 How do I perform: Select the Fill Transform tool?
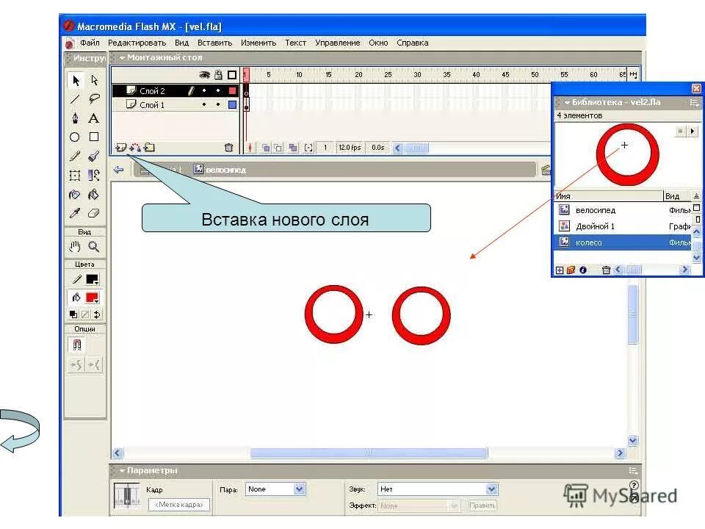click(x=93, y=176)
